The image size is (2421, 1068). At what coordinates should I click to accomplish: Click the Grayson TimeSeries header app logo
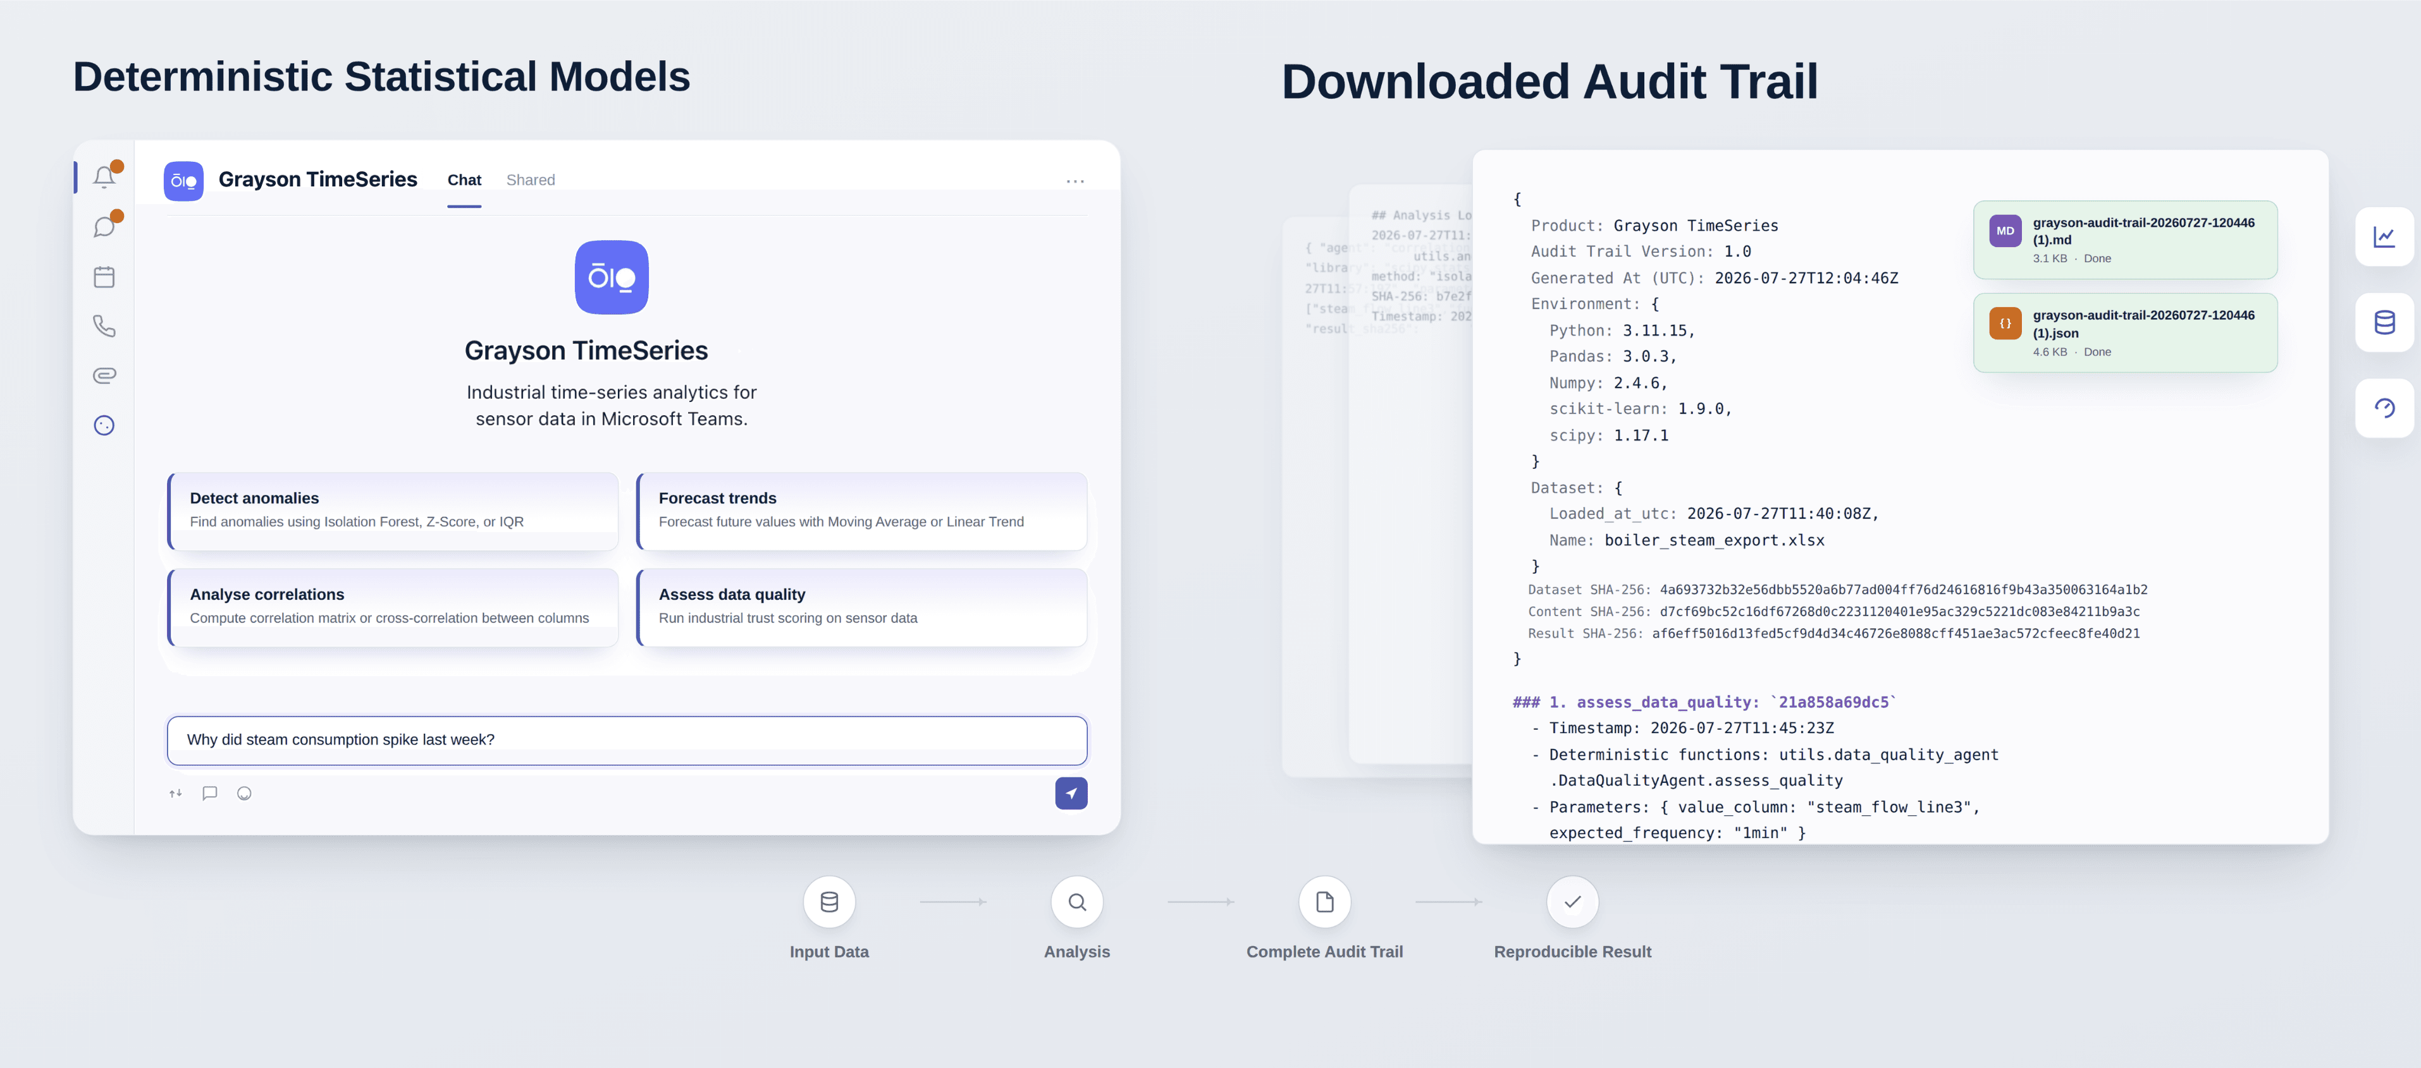pos(183,180)
